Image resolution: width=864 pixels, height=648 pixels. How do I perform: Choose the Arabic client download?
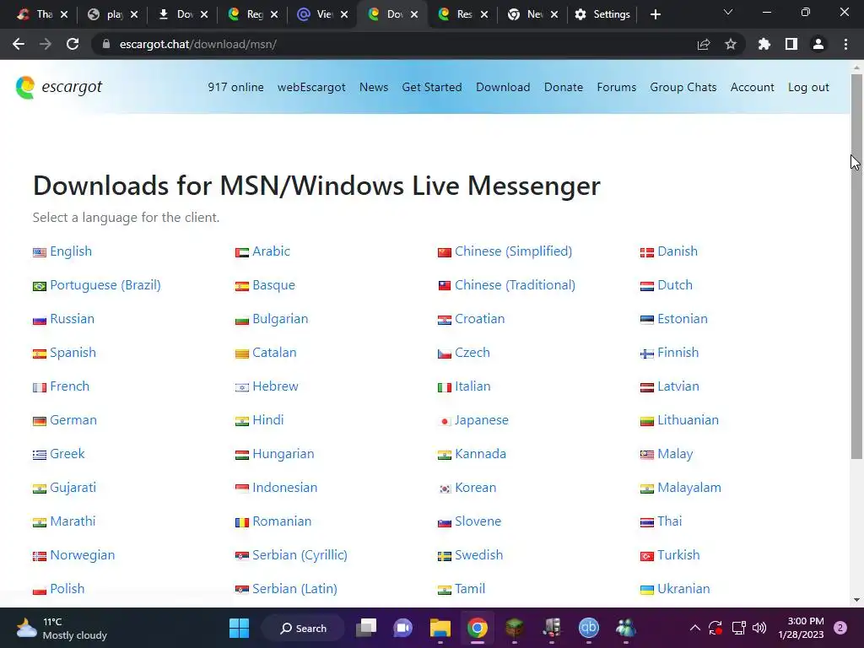coord(271,251)
